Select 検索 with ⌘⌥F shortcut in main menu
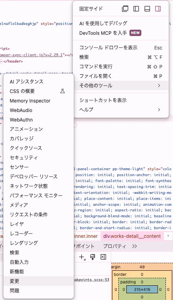Viewport: 173px width, 300px height. 121,57
